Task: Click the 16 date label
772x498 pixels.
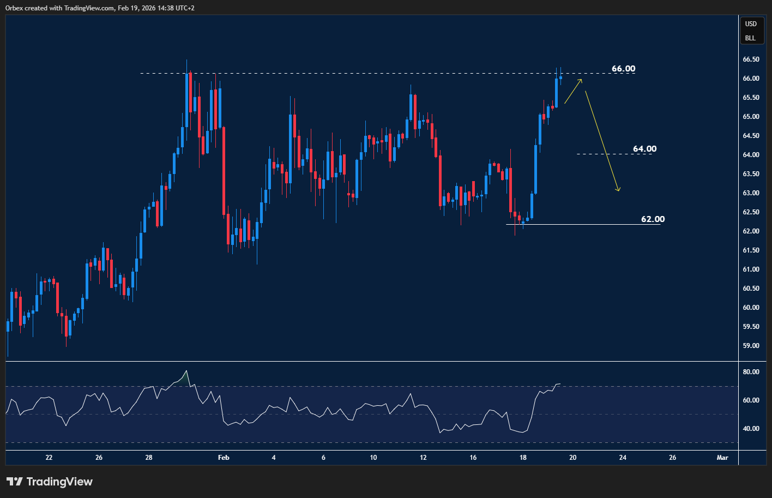Action: [x=473, y=458]
